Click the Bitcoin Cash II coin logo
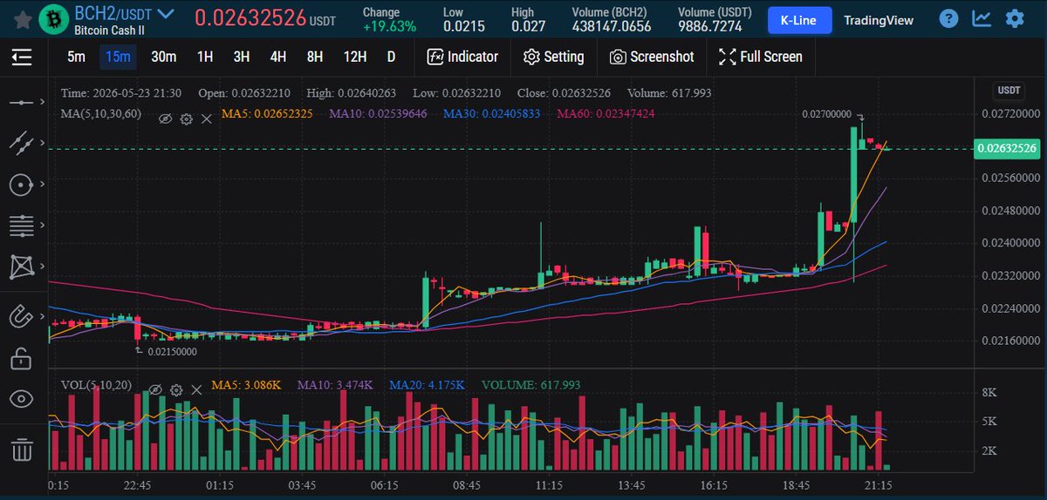This screenshot has height=500, width=1047. coord(52,19)
